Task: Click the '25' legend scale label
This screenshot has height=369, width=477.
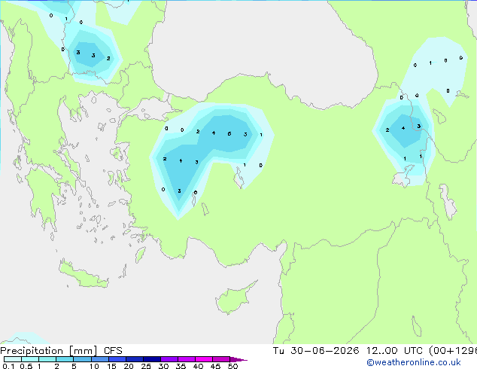Action: 146,366
